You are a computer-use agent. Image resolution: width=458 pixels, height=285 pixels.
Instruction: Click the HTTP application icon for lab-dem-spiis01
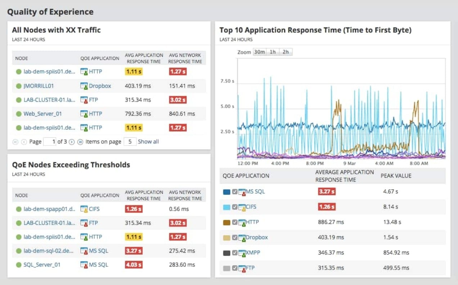(x=85, y=71)
